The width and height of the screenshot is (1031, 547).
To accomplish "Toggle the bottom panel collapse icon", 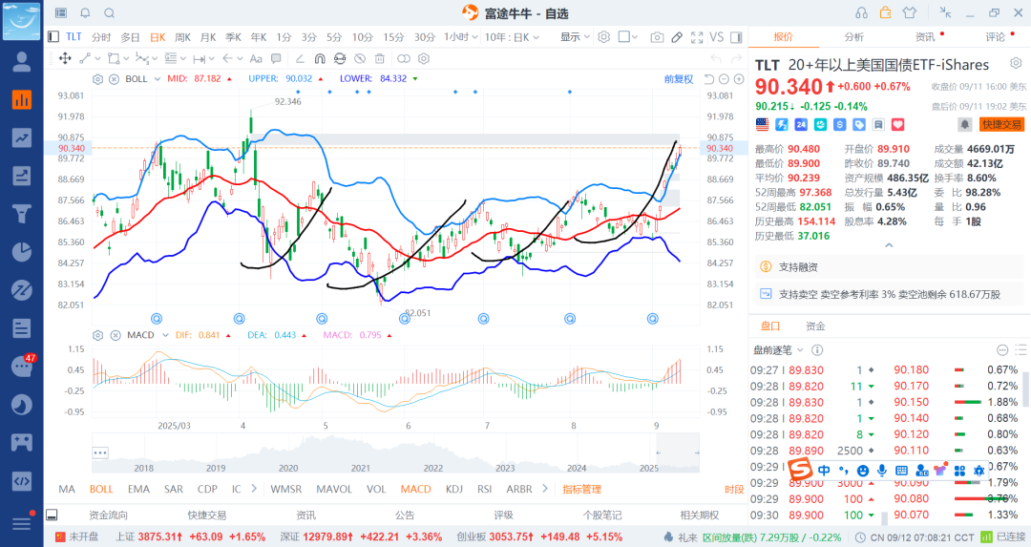I will (x=52, y=515).
